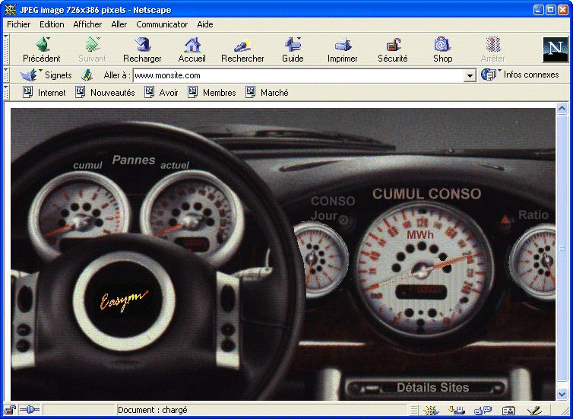
Task: Click the Shop toolbar icon
Action: click(x=442, y=50)
